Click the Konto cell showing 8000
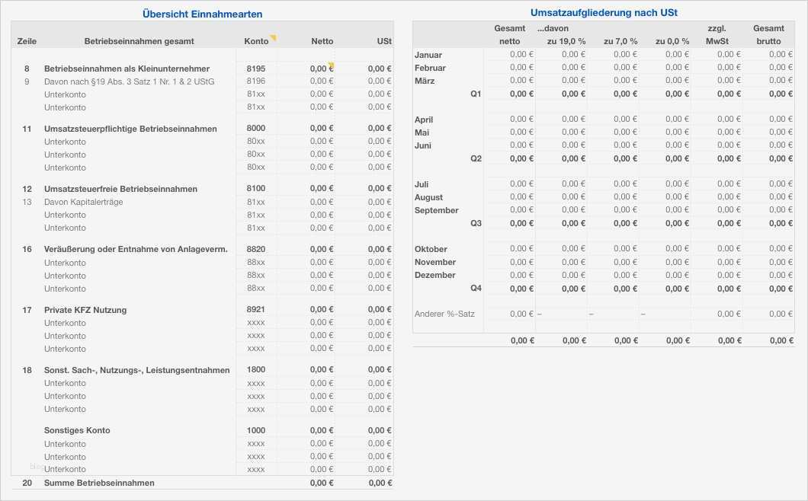This screenshot has height=501, width=808. [255, 128]
